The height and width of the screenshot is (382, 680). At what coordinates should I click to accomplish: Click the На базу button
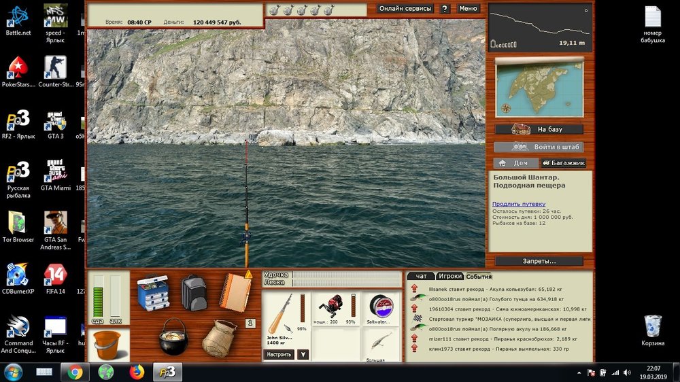click(539, 129)
